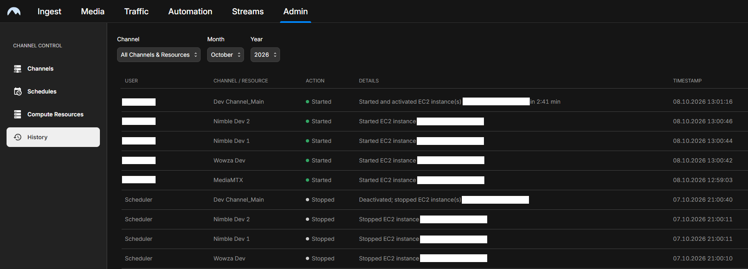This screenshot has width=748, height=269.
Task: Click Stopped status at 07.10.2026 21:00:40
Action: pyautogui.click(x=320, y=200)
